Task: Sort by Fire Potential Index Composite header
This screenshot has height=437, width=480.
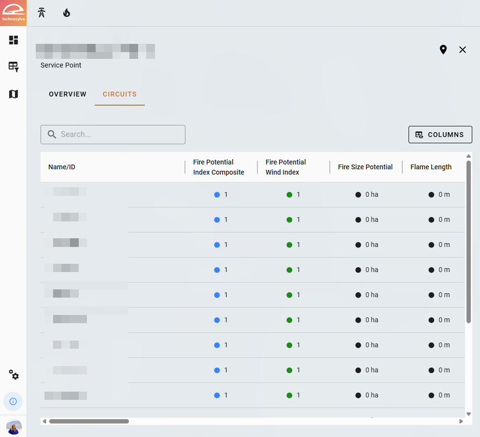Action: (219, 167)
